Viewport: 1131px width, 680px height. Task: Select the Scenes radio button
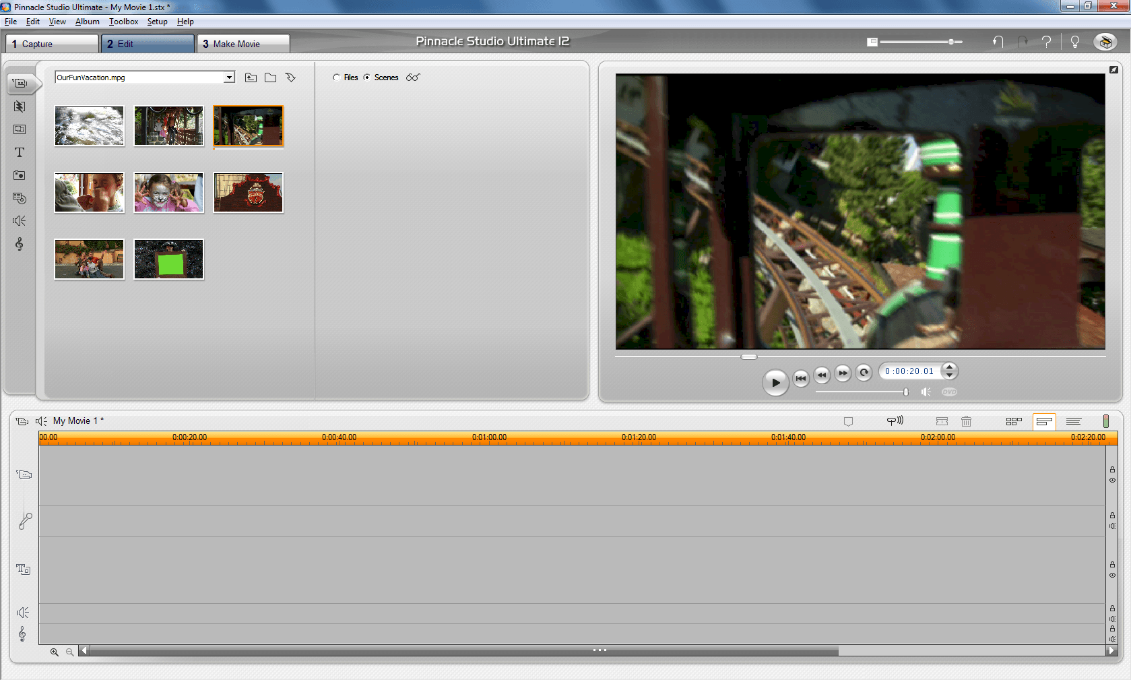click(367, 78)
